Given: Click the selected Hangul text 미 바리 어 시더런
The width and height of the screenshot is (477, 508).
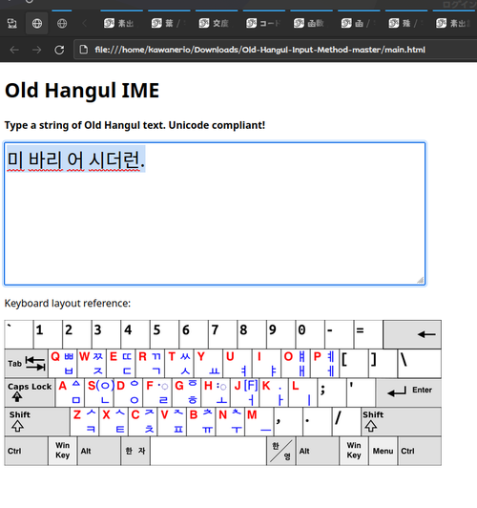Looking at the screenshot, I should 75,160.
